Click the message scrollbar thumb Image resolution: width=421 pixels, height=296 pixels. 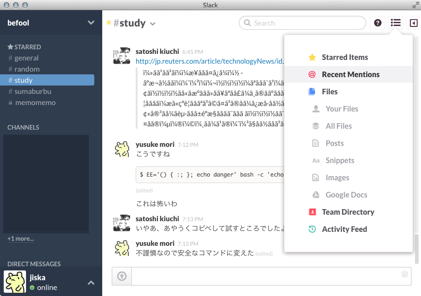(x=417, y=249)
